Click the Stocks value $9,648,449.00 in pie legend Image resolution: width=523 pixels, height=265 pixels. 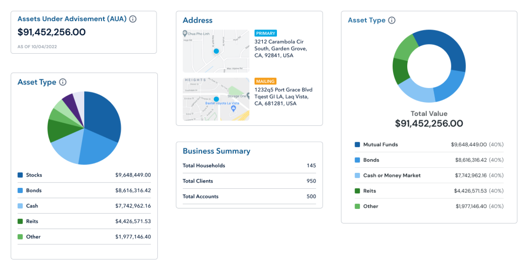point(133,175)
